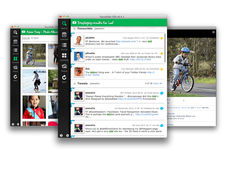The height and width of the screenshot is (169, 225).
Task: Open Photos in the front window sidebar
Action: [64, 68]
